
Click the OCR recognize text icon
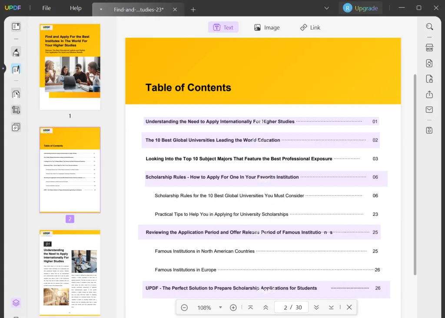tap(429, 48)
